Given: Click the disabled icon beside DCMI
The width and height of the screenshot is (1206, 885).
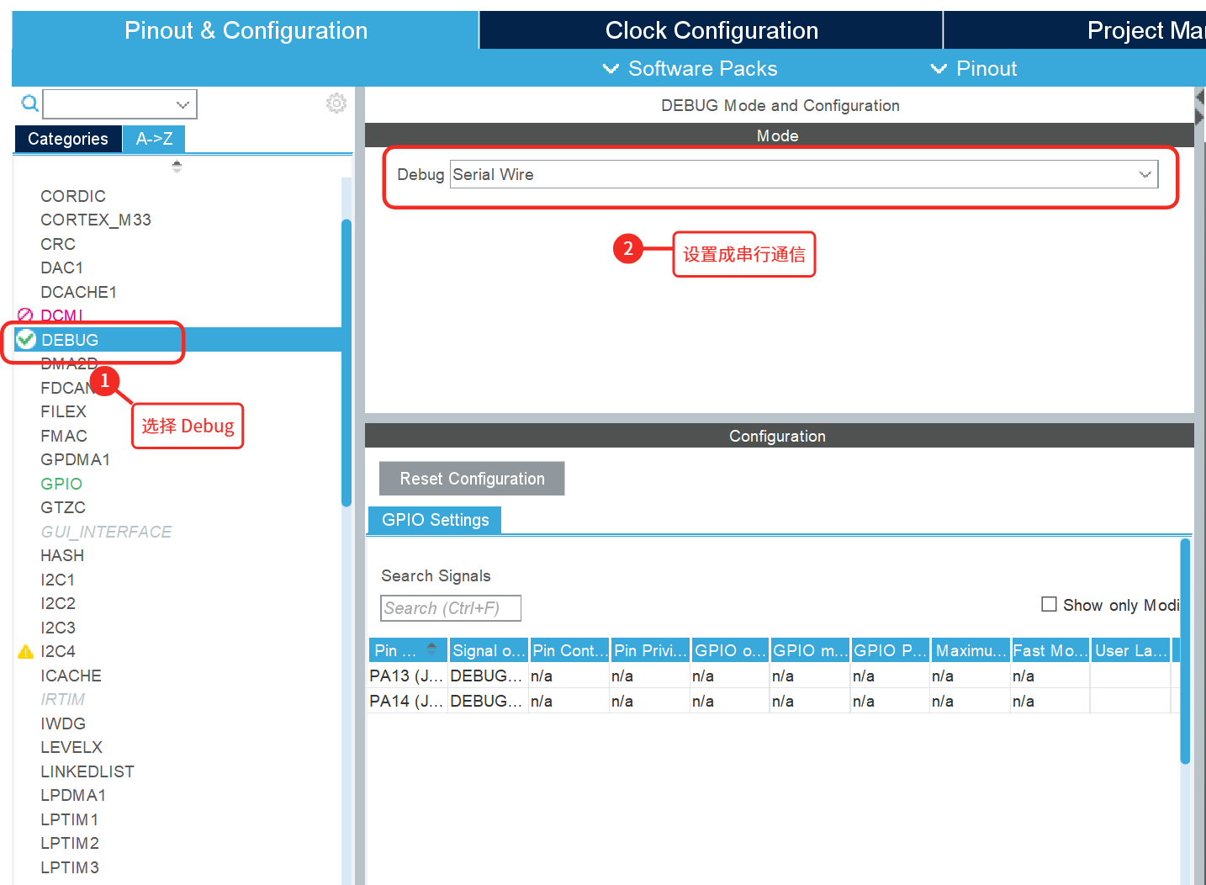Looking at the screenshot, I should point(25,315).
